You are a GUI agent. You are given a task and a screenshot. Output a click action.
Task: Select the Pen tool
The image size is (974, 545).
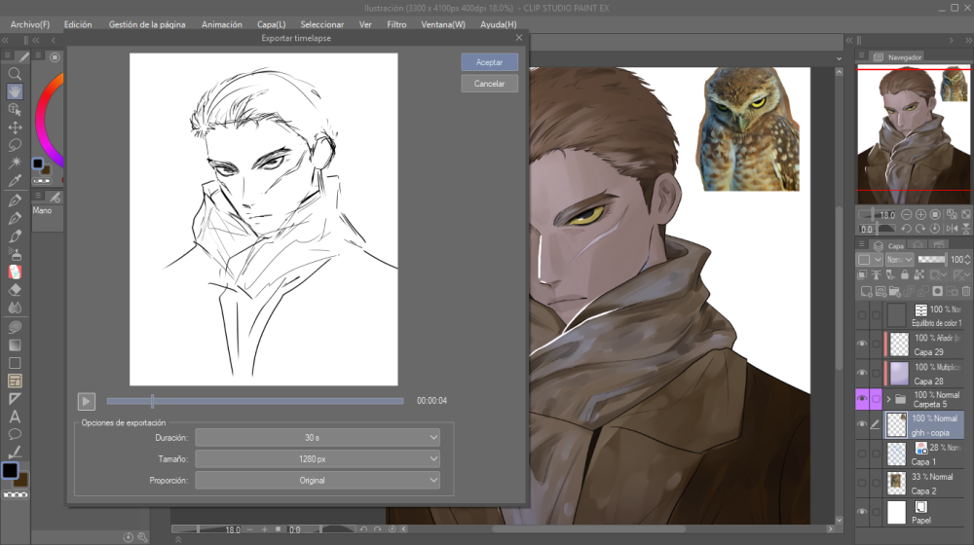tap(15, 200)
